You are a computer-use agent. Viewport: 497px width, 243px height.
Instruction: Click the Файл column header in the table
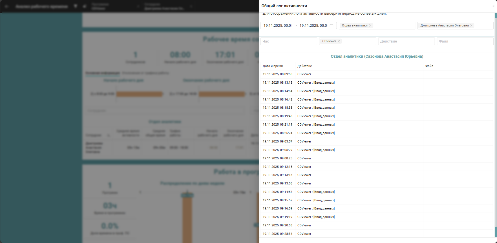(429, 66)
